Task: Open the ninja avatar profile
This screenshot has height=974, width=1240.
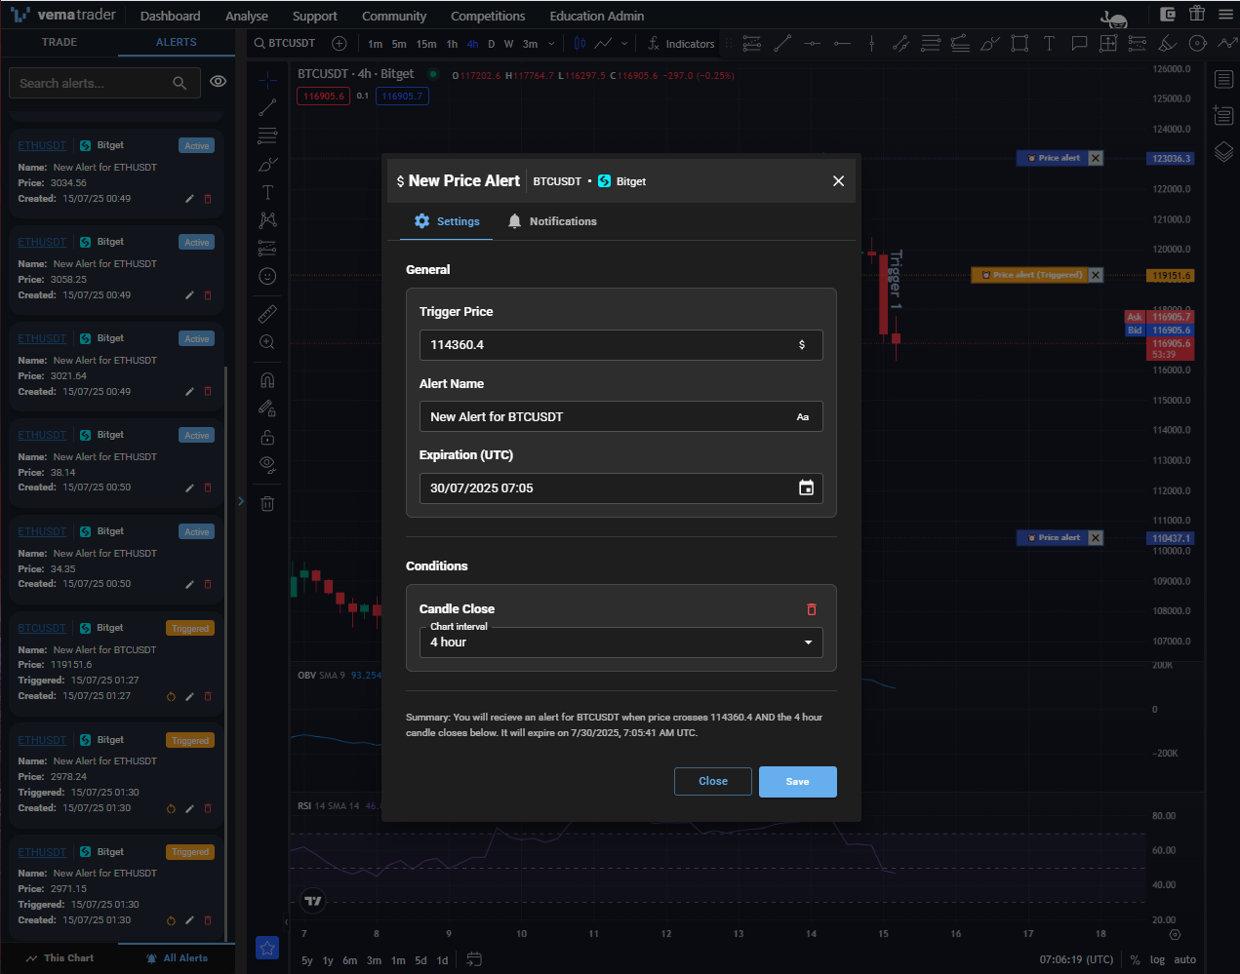Action: [1114, 18]
